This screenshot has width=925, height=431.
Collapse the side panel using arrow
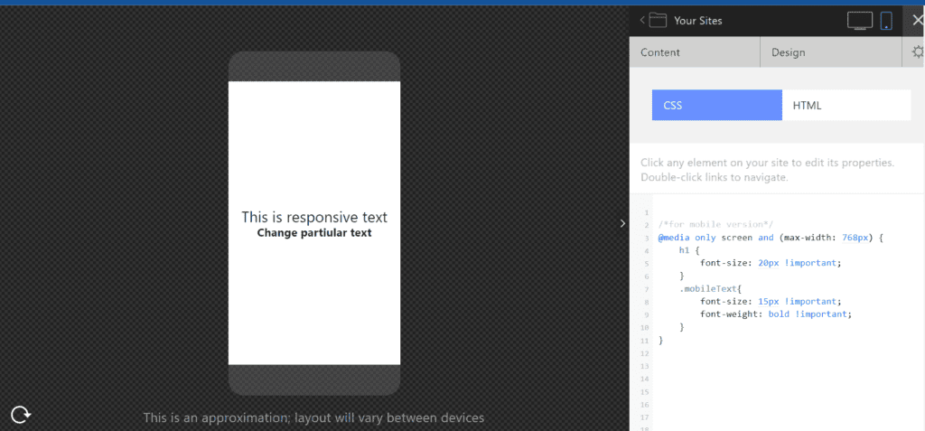(x=622, y=222)
